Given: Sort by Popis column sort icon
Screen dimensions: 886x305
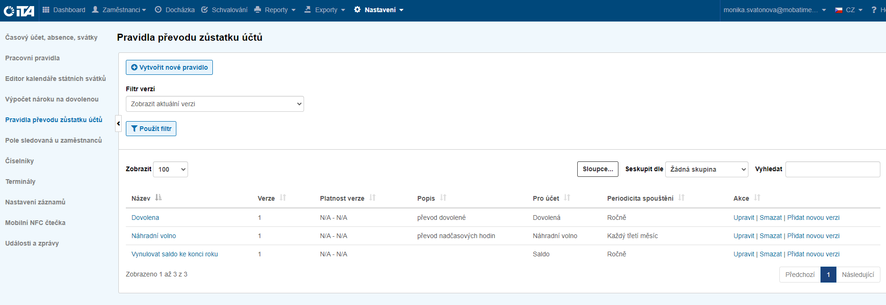Looking at the screenshot, I should pos(443,198).
